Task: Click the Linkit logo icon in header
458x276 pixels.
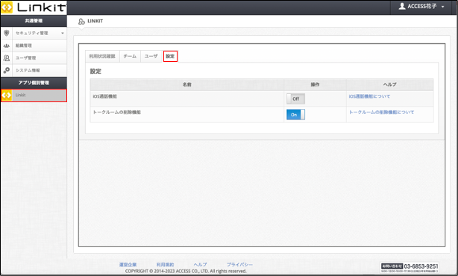Action: 7,7
